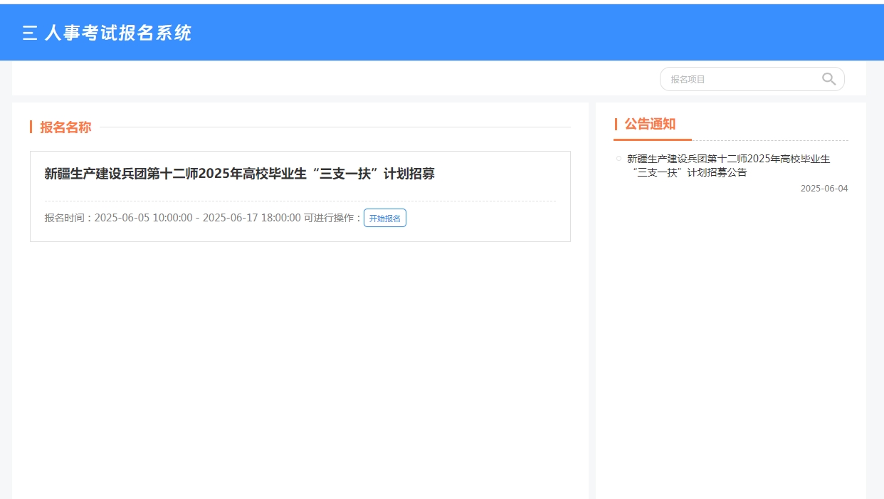Image resolution: width=884 pixels, height=499 pixels.
Task: Select the exam title 新疆生产建设兵团第十二师 recruitment
Action: point(241,173)
